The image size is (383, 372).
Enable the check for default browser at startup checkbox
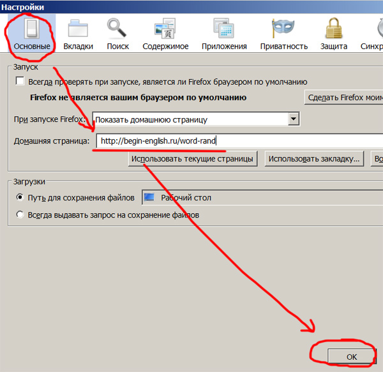point(20,82)
